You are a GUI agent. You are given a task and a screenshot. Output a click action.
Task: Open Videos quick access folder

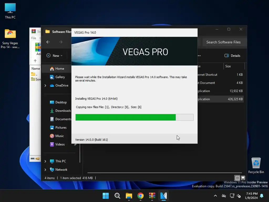pos(57,144)
